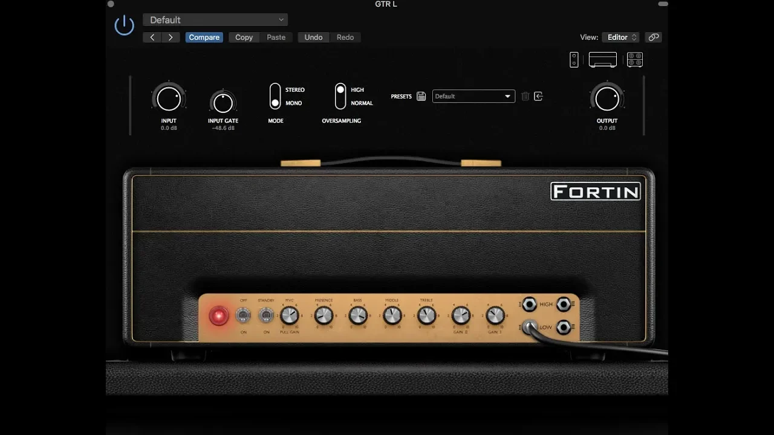Delete preset with the trash icon
774x435 pixels.
point(525,96)
